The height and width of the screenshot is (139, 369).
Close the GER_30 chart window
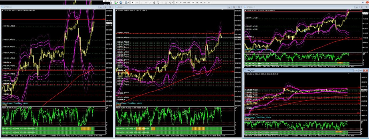pos(366,70)
